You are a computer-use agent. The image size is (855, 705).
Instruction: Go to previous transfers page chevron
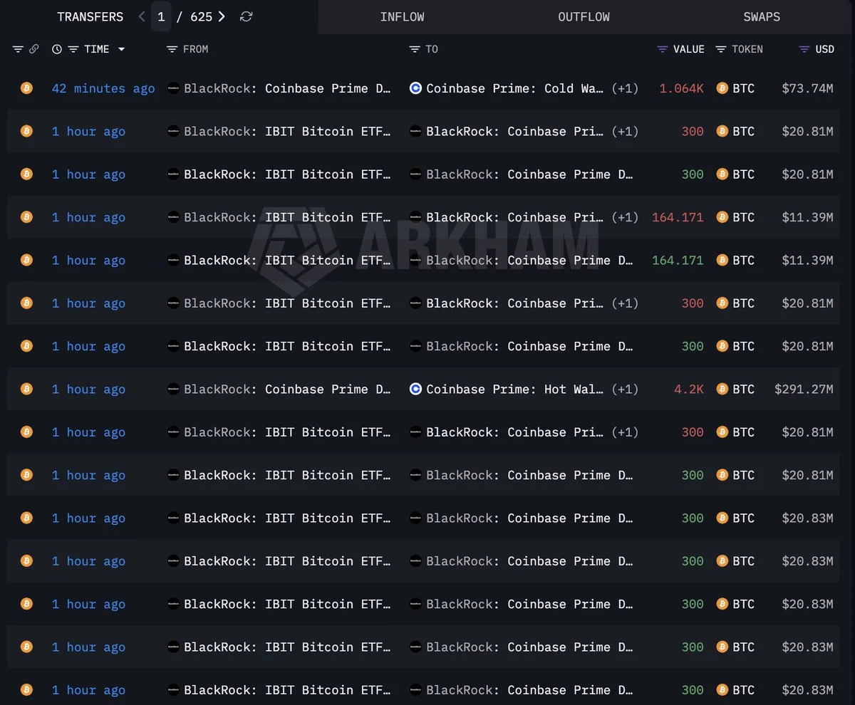[142, 16]
